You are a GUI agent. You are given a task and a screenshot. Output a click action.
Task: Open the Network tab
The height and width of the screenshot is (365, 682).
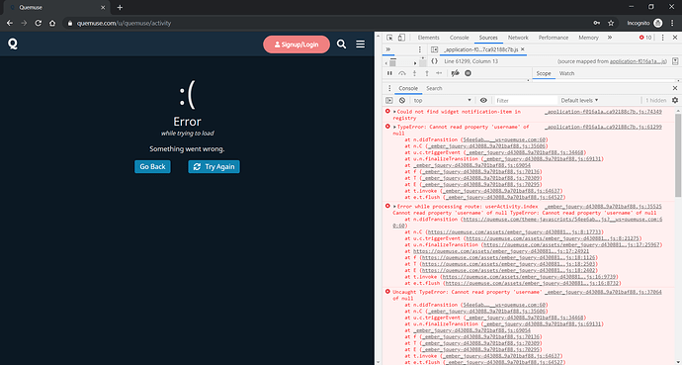pyautogui.click(x=518, y=38)
